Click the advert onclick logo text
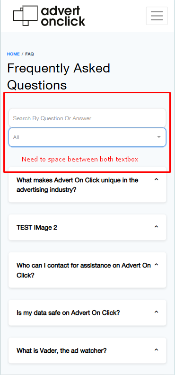 point(63,16)
